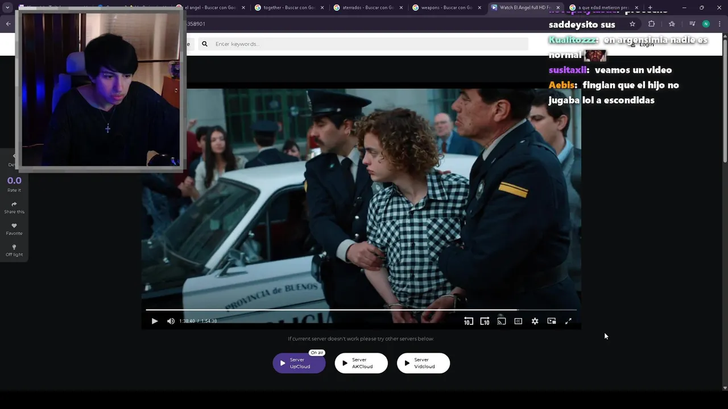Viewport: 728px width, 409px height.
Task: Add movie to Favorite
Action: pos(14,229)
